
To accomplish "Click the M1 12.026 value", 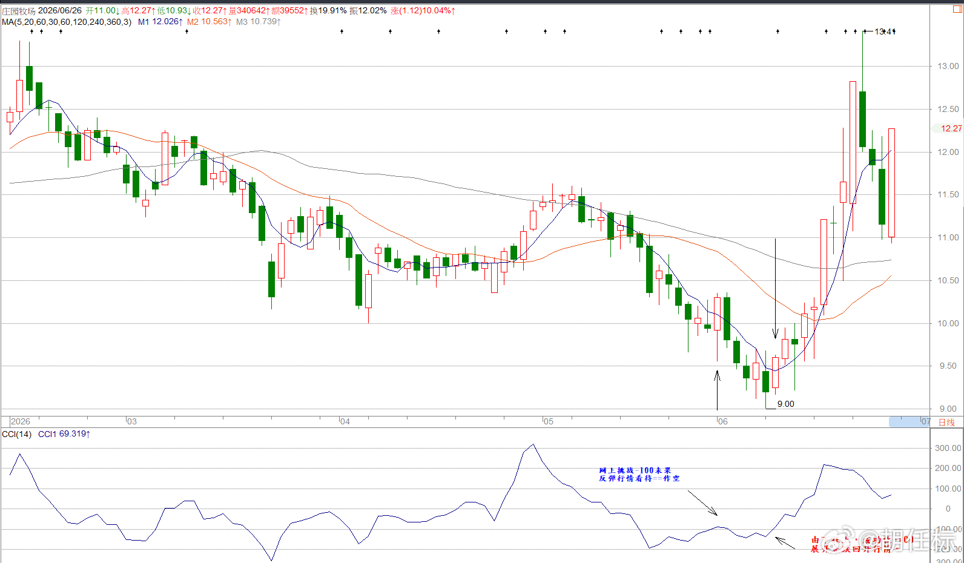I will [160, 22].
